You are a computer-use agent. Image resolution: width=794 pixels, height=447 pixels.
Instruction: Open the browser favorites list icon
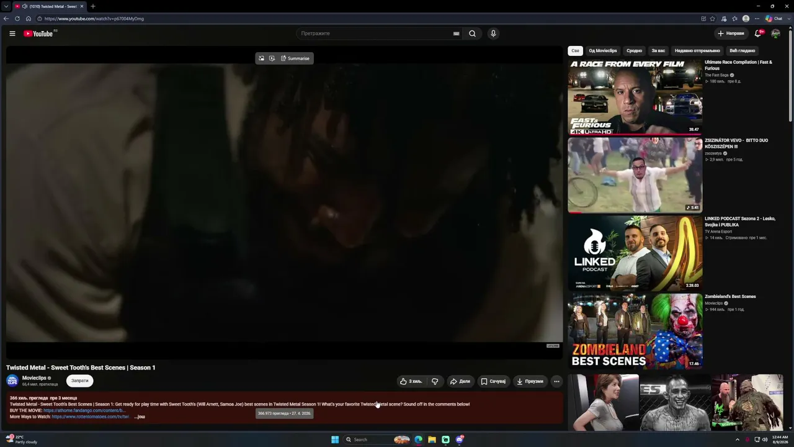[x=734, y=19]
